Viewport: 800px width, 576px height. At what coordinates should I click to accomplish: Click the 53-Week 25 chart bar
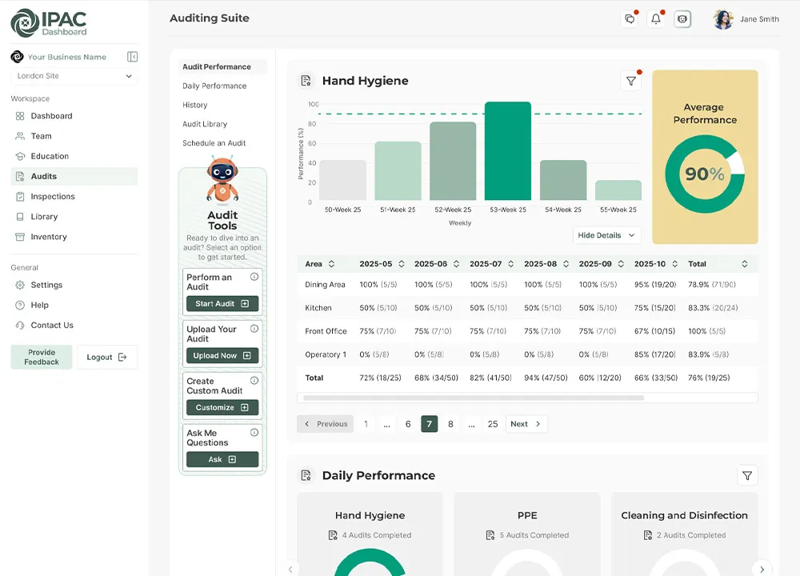tap(508, 151)
